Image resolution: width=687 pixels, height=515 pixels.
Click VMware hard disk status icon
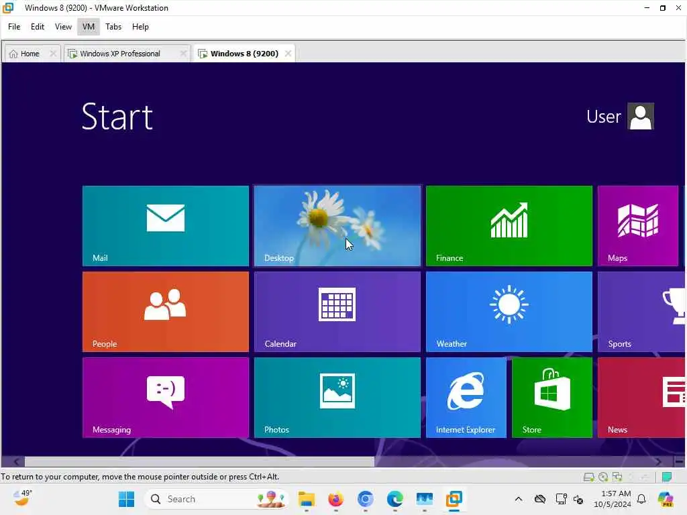589,477
